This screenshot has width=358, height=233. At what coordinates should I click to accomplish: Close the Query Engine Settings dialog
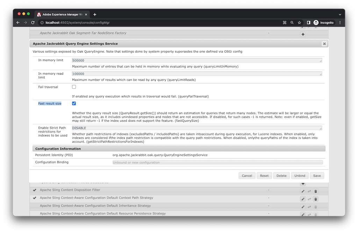click(x=324, y=44)
